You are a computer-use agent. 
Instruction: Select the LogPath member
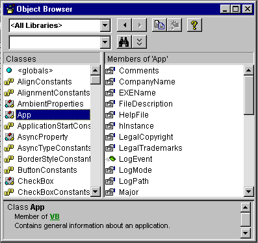(x=134, y=181)
